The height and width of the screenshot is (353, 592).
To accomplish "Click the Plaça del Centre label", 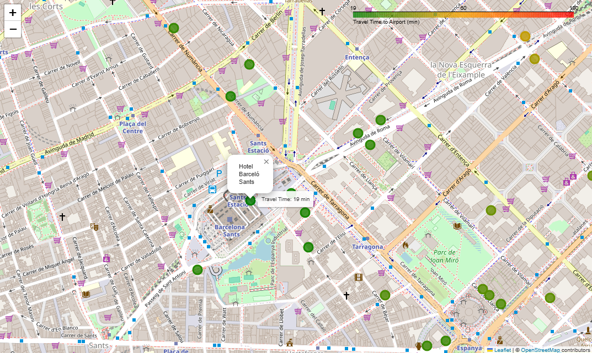I will [x=132, y=127].
